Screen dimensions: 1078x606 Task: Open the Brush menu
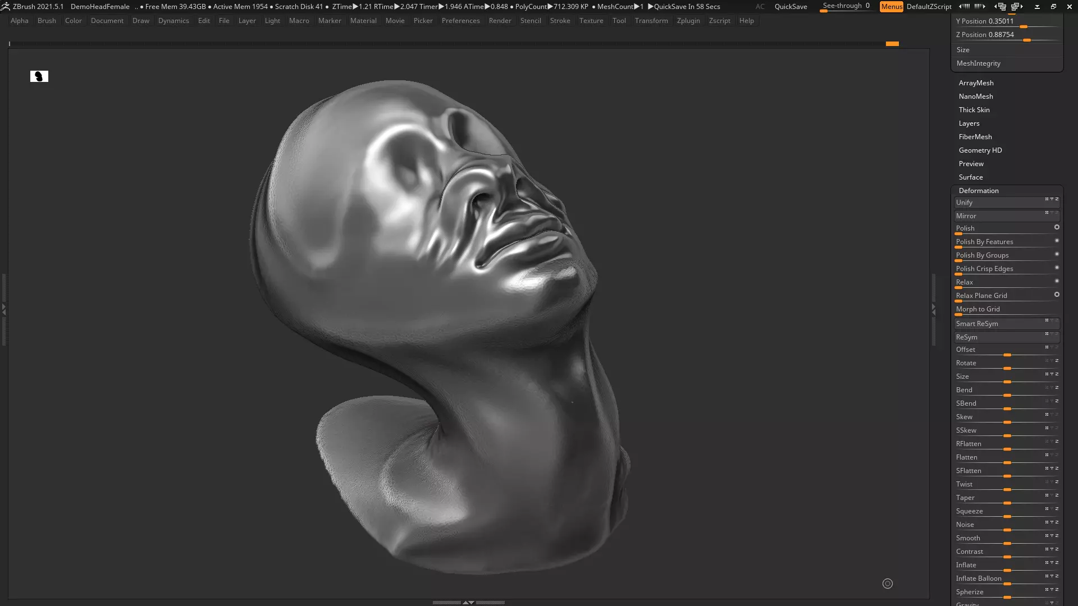coord(47,21)
